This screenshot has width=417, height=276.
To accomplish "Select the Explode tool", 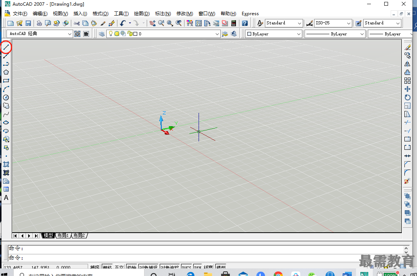I will pos(407,181).
